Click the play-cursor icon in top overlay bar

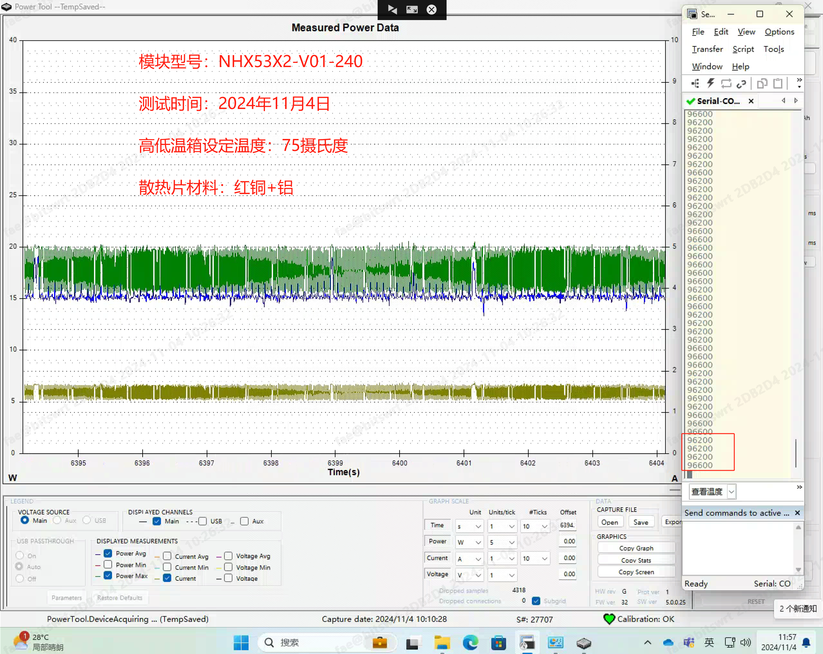(x=392, y=10)
